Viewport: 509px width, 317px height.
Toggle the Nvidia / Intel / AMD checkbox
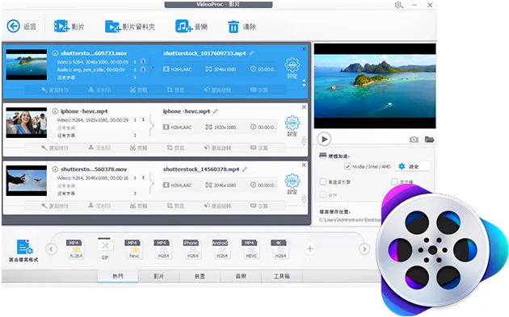347,166
